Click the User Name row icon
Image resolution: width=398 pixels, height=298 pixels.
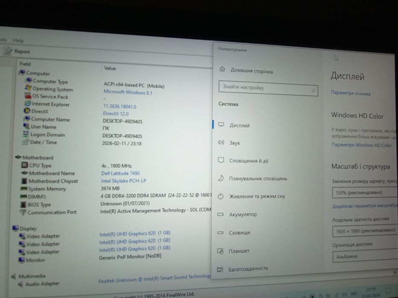pos(26,126)
